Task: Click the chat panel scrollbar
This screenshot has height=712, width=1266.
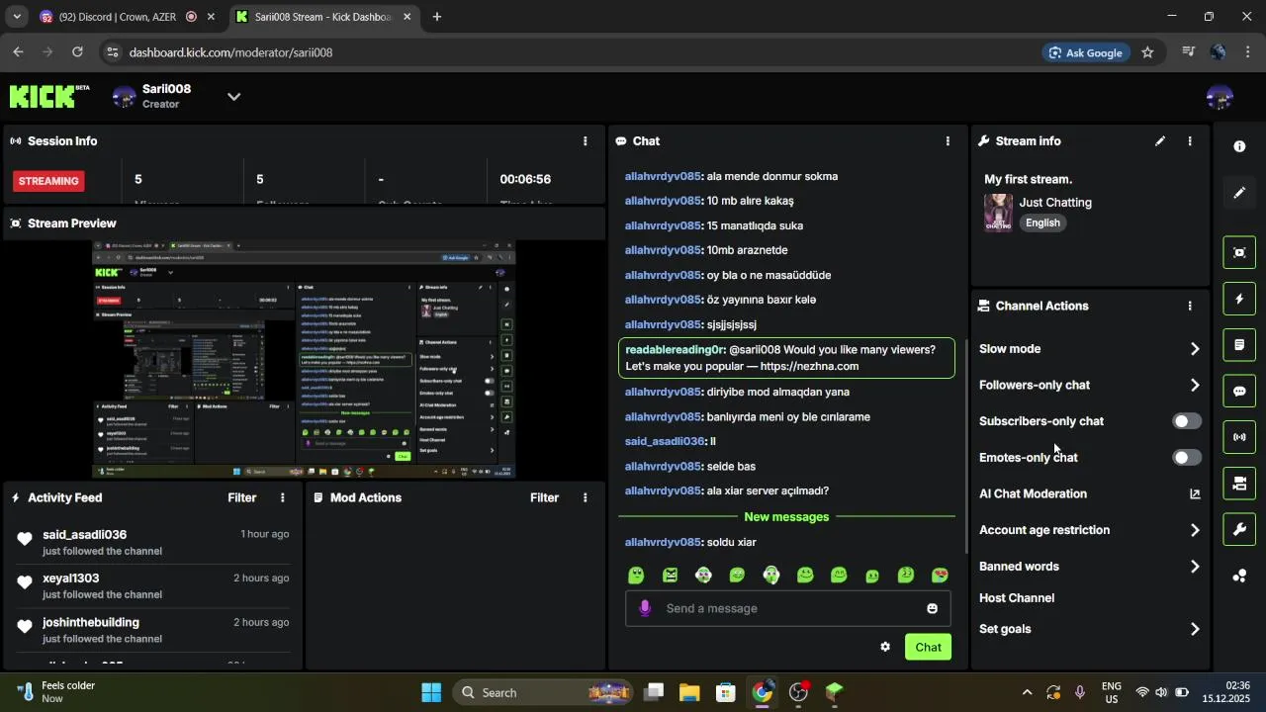Action: 966,445
